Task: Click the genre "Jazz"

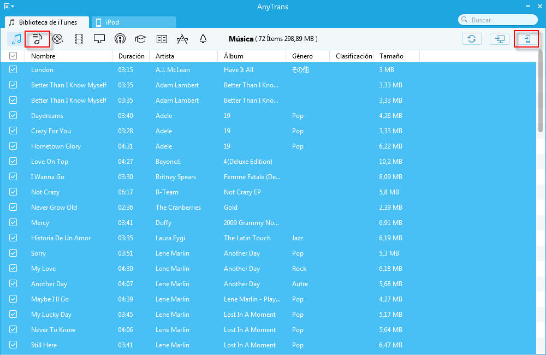Action: [x=298, y=238]
